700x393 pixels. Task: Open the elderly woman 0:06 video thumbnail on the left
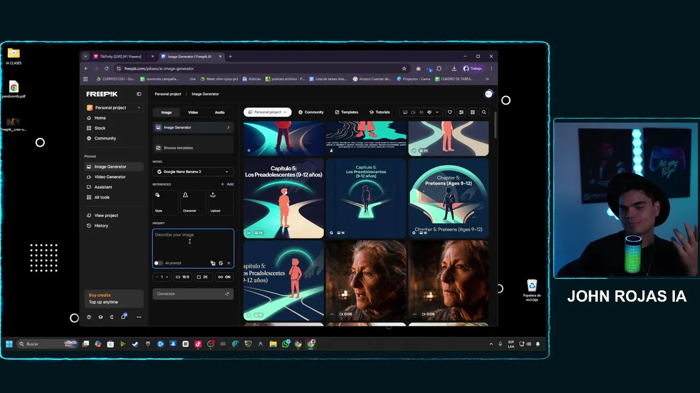366,281
